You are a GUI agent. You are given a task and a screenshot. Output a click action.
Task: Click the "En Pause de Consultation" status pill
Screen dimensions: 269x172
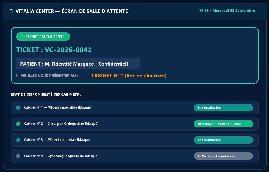pos(223,156)
